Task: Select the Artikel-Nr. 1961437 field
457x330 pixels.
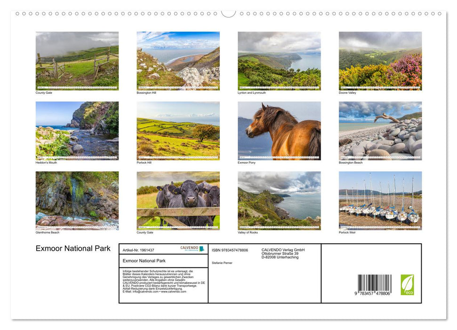Action: pos(138,250)
